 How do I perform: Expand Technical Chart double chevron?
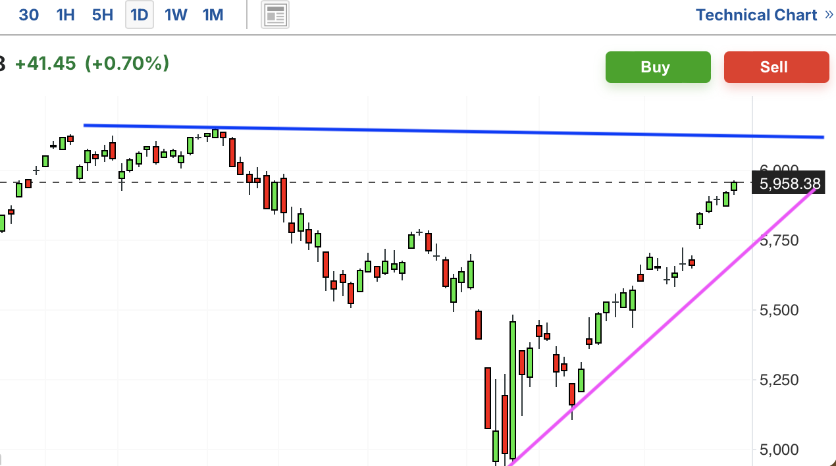tap(829, 14)
